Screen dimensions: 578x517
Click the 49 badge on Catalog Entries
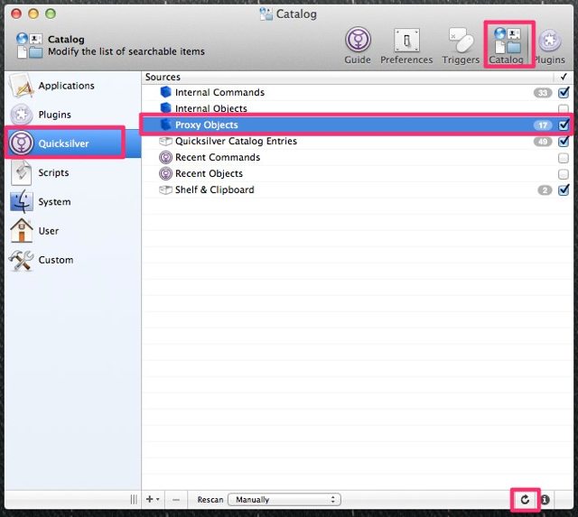(x=543, y=142)
